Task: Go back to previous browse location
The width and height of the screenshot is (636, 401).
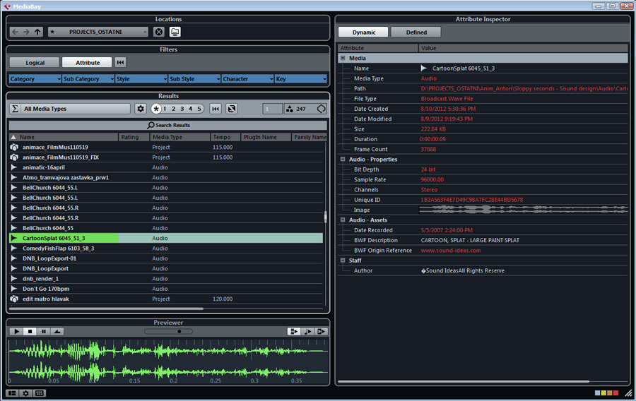Action: [15, 32]
